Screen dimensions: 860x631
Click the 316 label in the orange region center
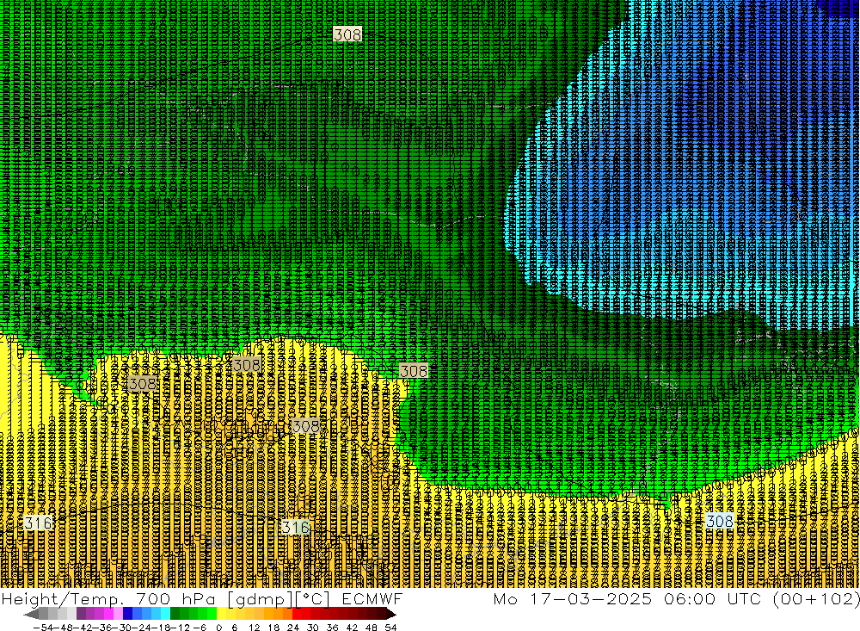296,527
